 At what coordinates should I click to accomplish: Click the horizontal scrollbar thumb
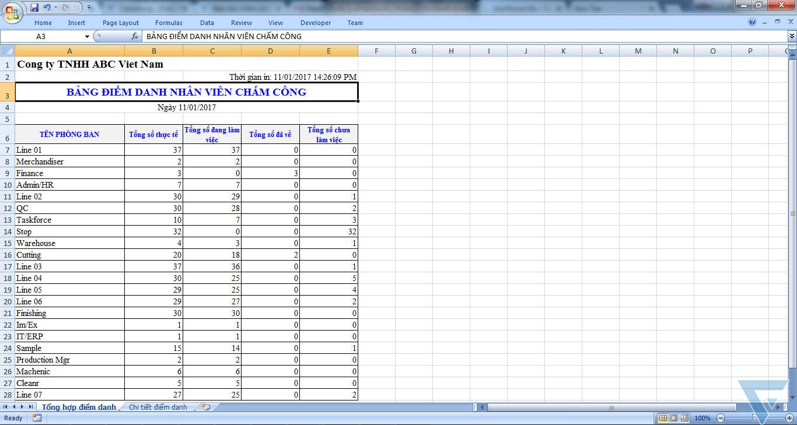[612, 407]
